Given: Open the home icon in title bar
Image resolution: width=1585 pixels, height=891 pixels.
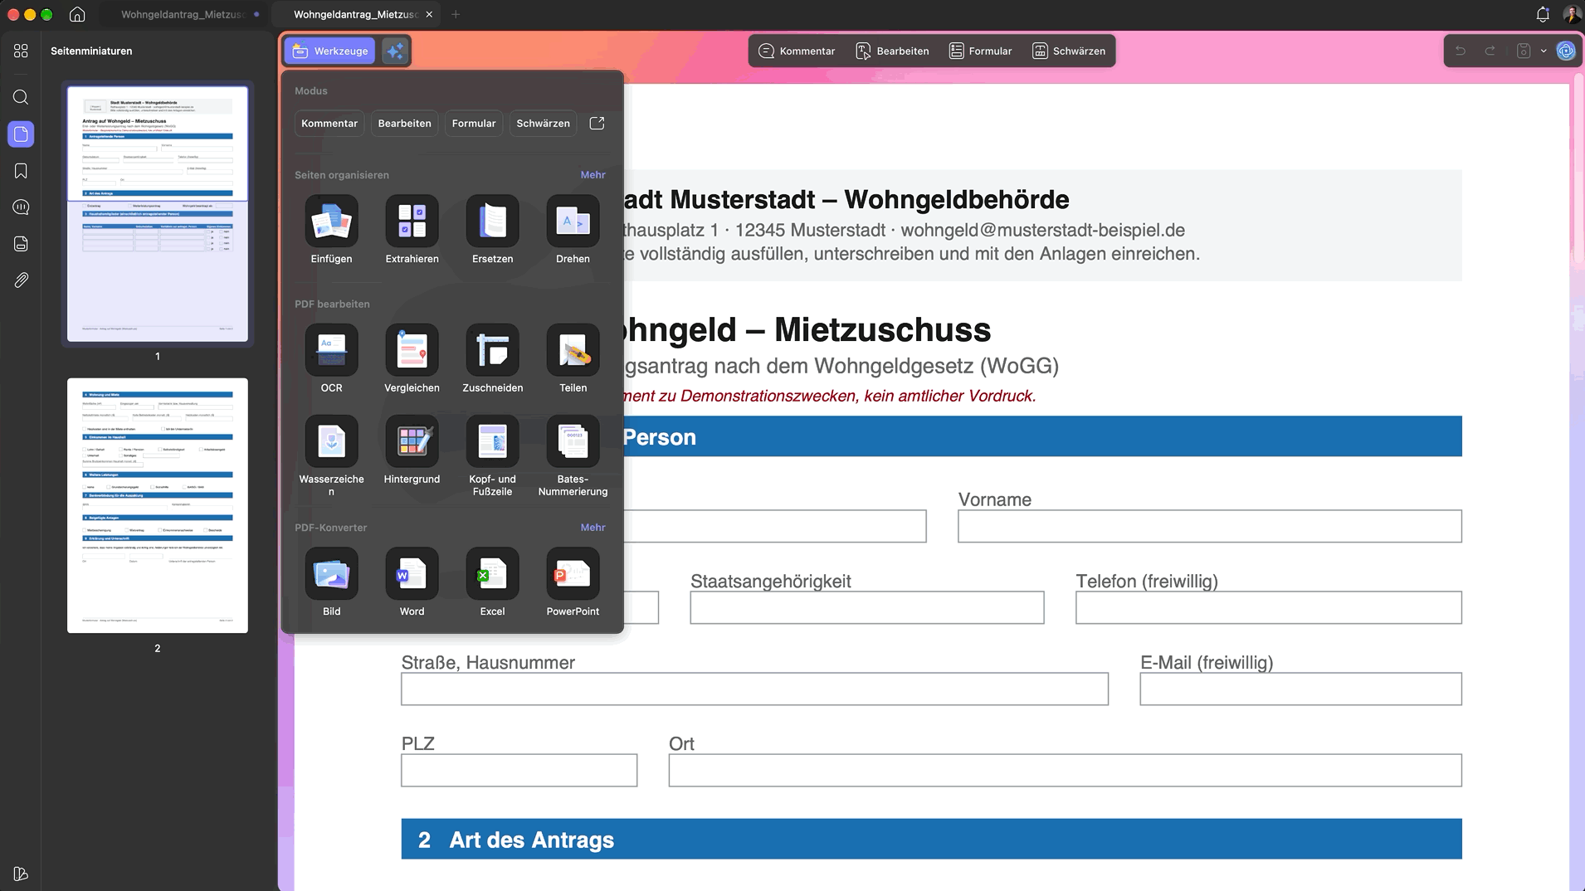Looking at the screenshot, I should tap(77, 14).
